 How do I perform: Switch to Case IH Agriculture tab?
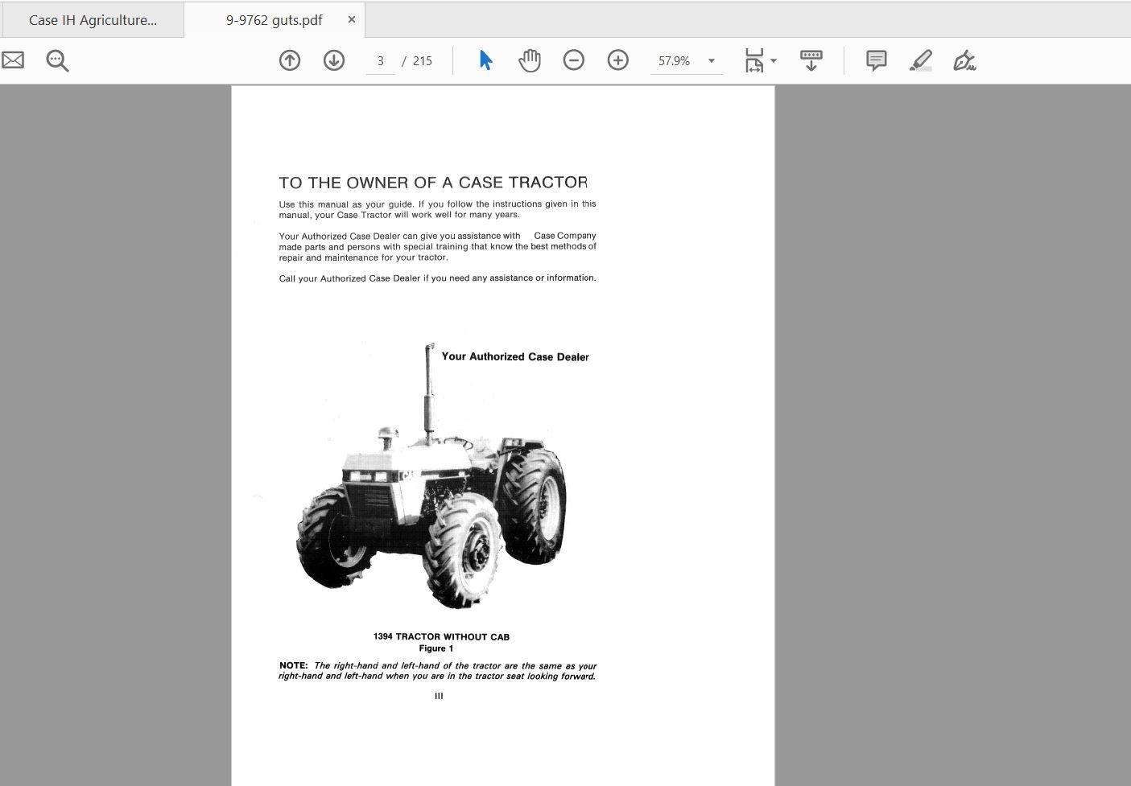pyautogui.click(x=93, y=20)
